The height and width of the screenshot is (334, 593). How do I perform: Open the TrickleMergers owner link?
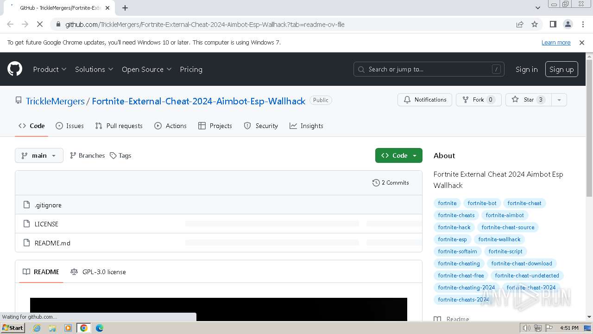(55, 101)
